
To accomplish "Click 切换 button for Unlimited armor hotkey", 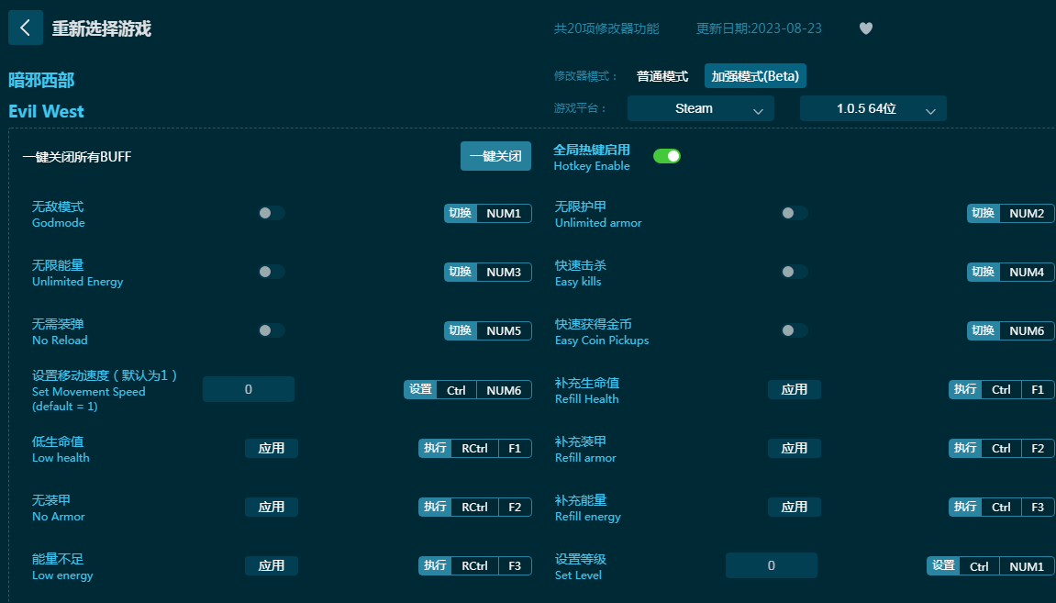I will point(984,214).
